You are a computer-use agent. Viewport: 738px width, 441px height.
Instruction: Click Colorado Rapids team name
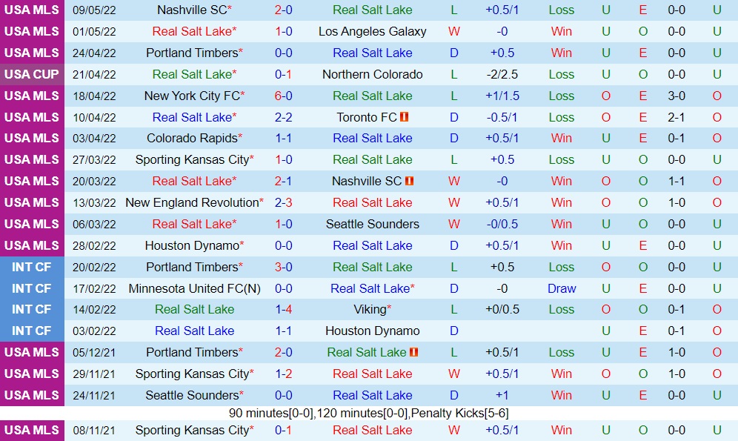(x=192, y=138)
